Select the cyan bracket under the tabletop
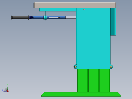The height and width of the screenshot is (99, 132). [58, 10]
